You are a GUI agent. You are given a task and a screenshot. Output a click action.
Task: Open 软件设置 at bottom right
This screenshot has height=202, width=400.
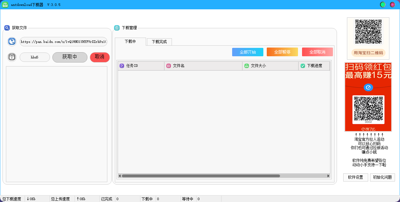(355, 177)
